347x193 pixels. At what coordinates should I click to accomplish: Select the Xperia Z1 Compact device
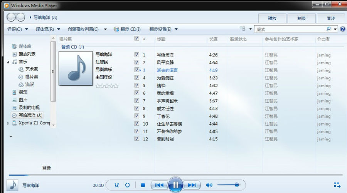coord(31,123)
